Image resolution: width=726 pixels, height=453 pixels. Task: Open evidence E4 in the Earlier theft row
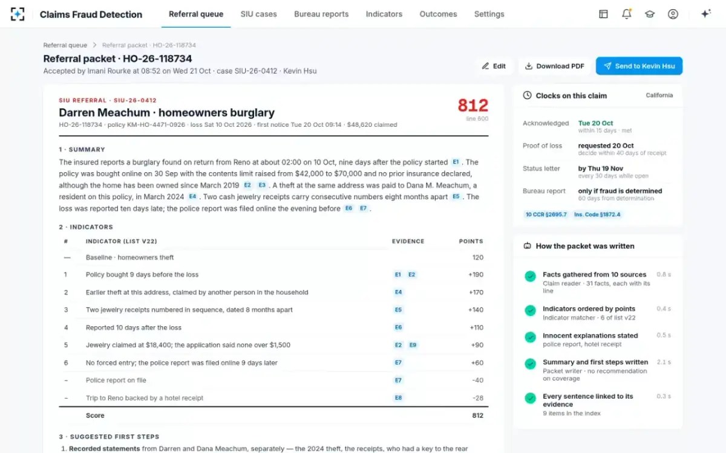coord(398,292)
